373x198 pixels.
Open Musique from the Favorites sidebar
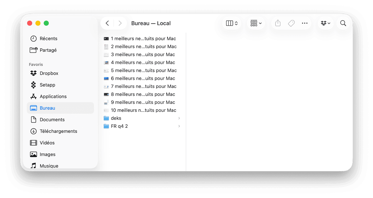click(x=49, y=166)
